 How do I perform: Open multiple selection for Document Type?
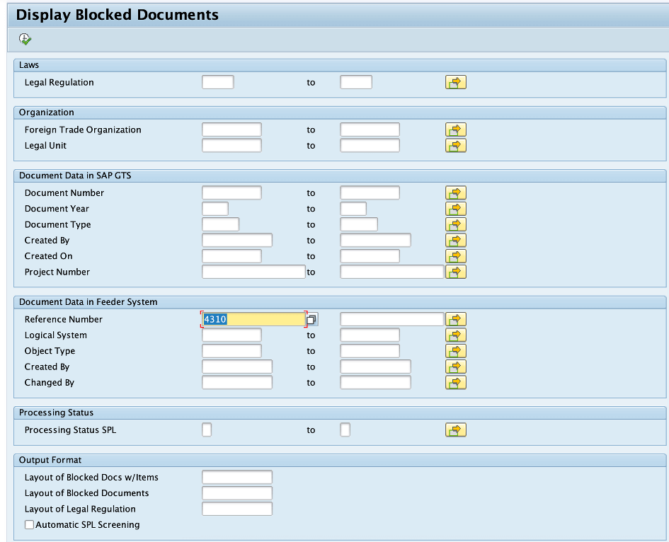456,224
